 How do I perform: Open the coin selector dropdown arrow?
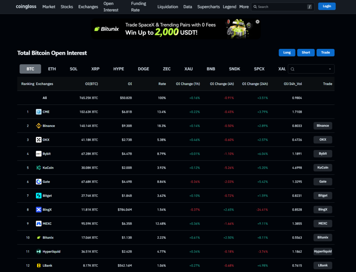(x=330, y=69)
